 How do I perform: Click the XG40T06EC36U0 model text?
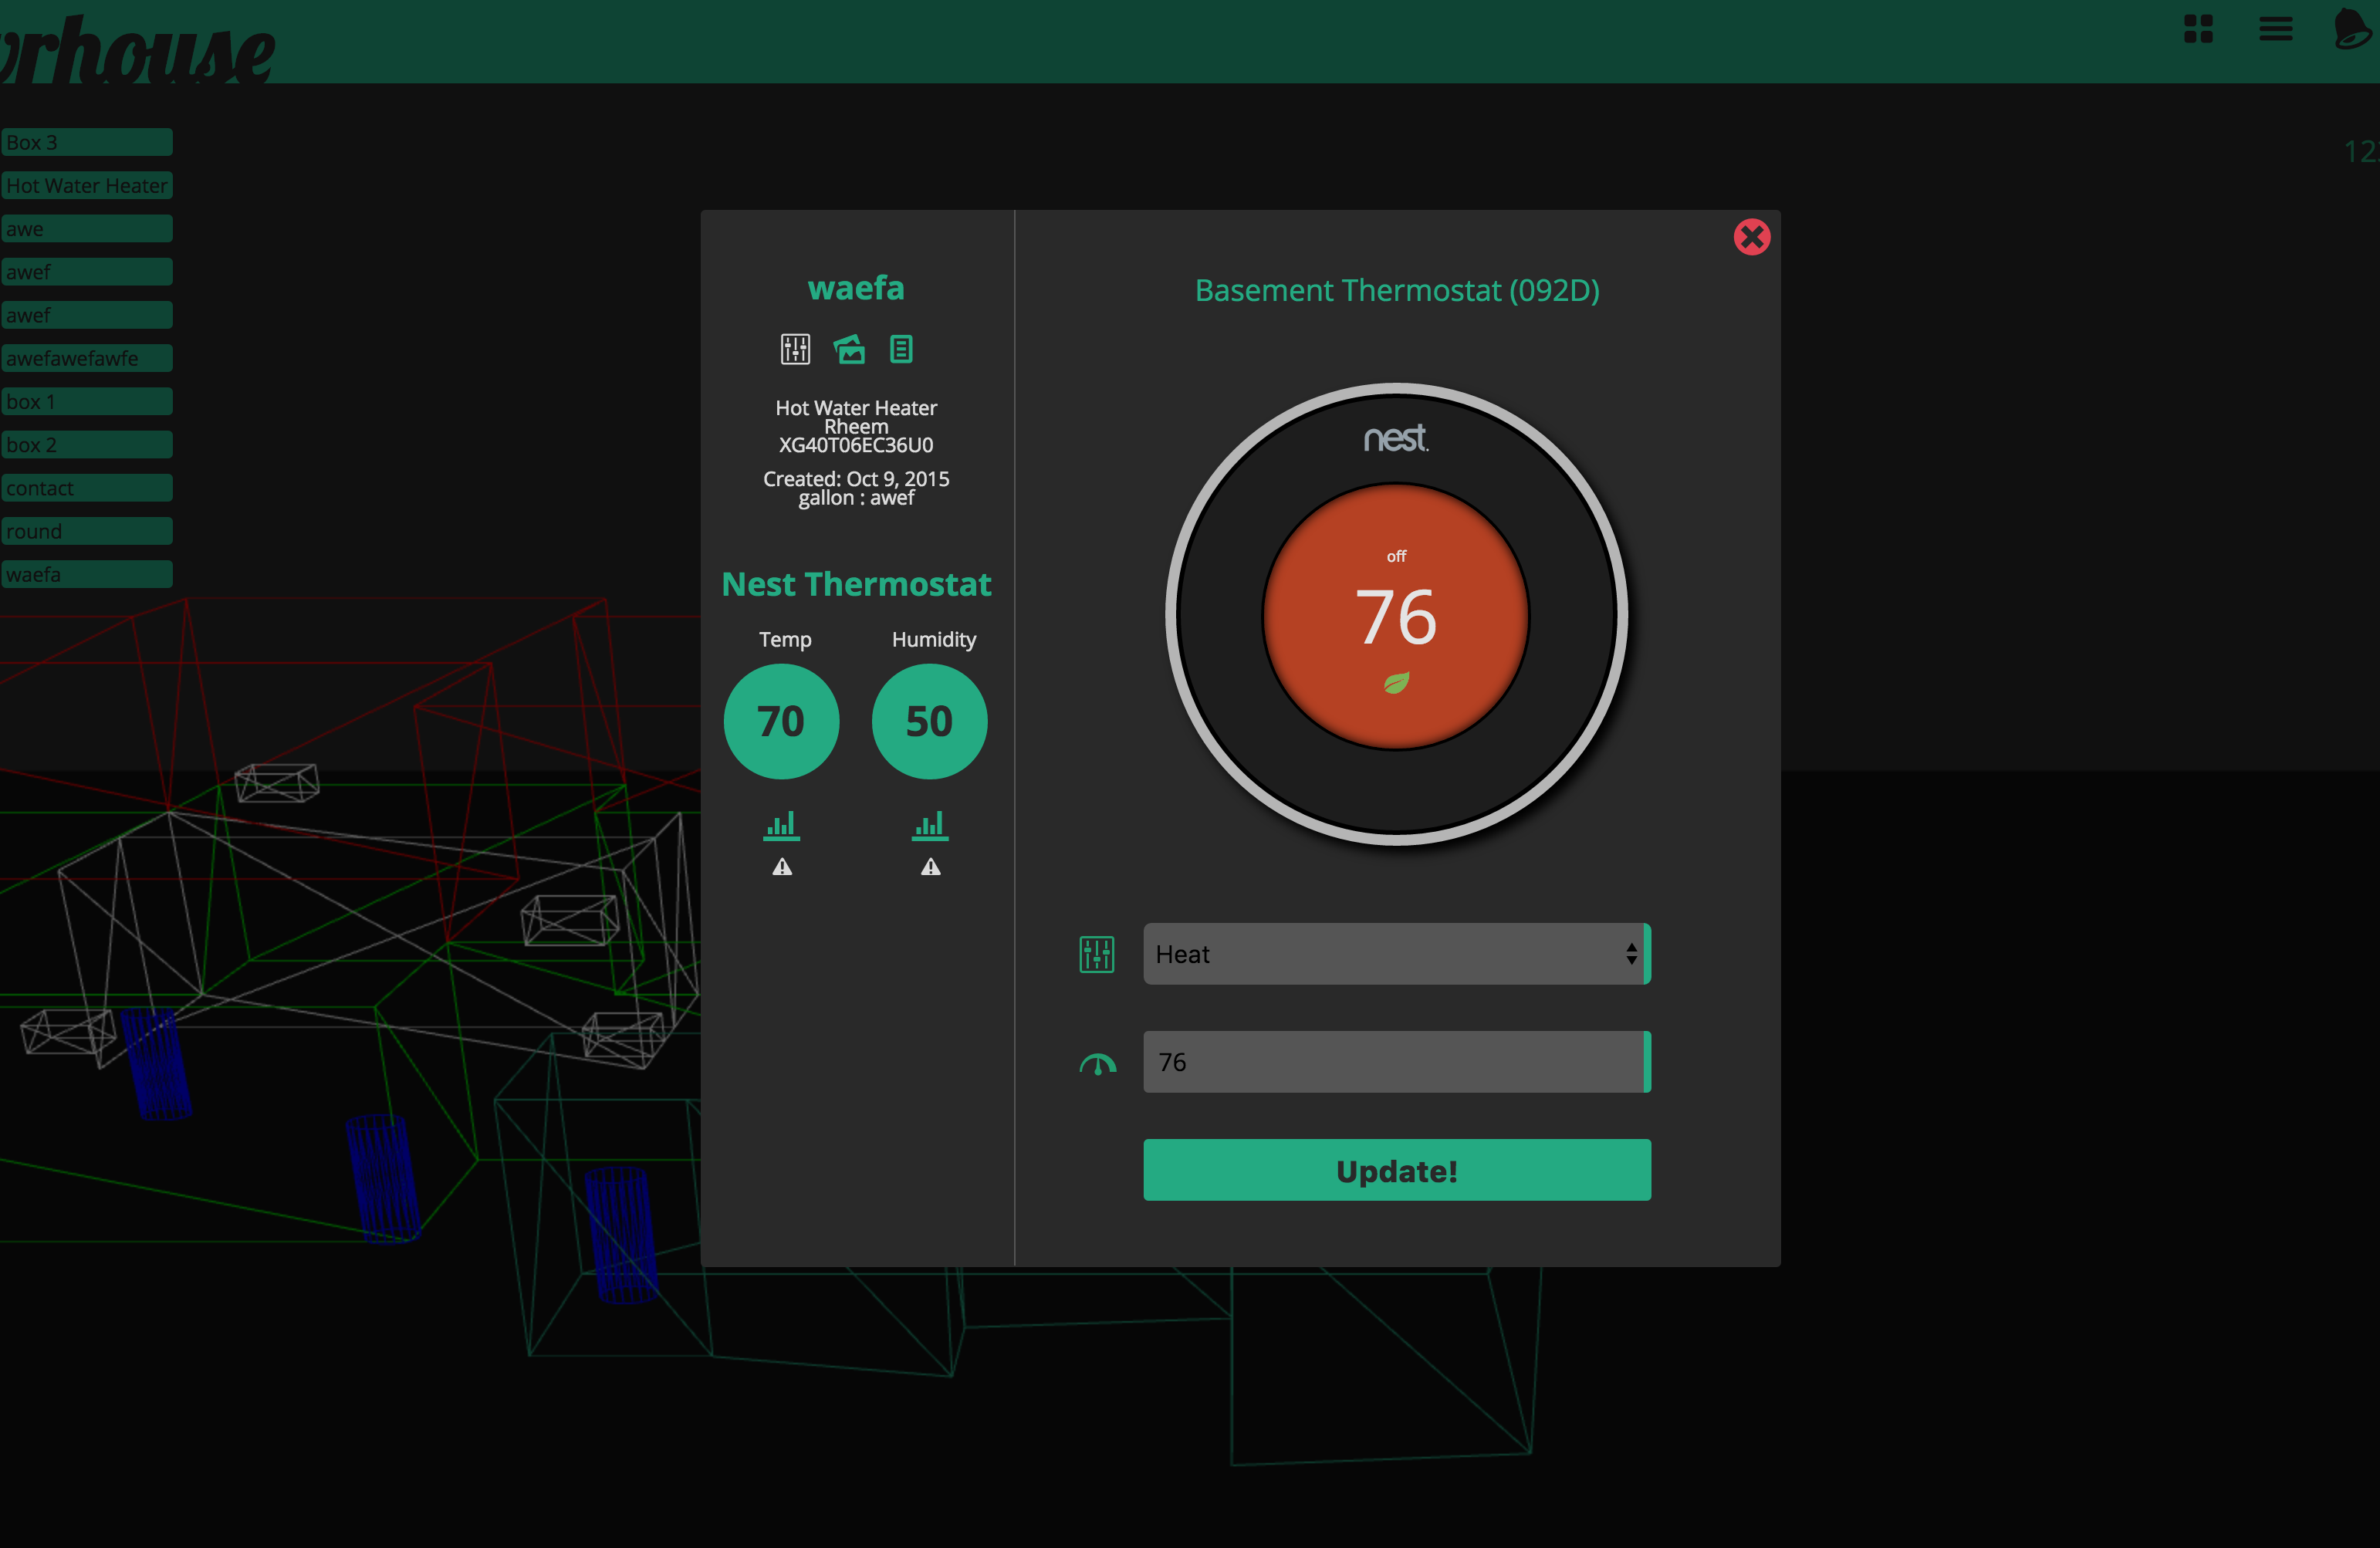(x=856, y=445)
